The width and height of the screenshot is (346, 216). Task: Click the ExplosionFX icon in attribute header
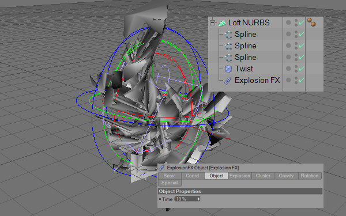coord(161,168)
